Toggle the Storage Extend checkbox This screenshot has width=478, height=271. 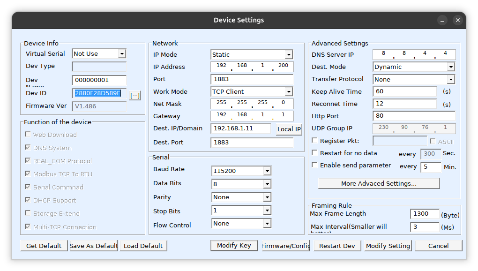click(28, 213)
